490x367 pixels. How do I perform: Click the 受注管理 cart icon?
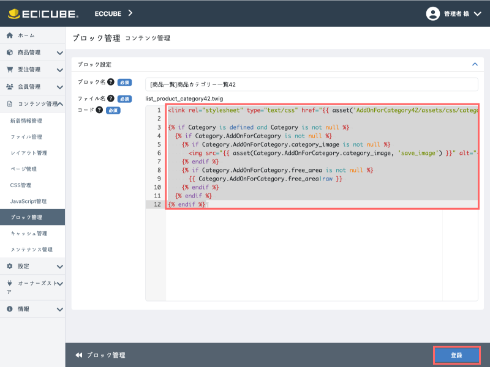(x=10, y=69)
